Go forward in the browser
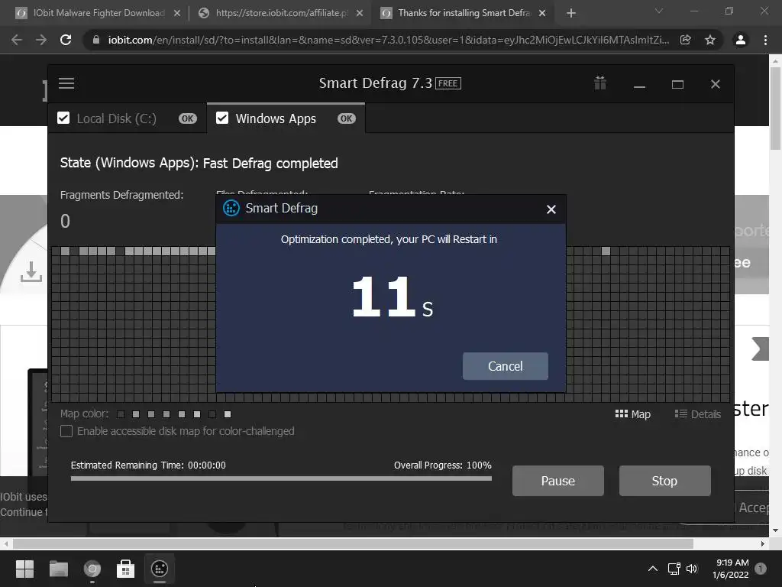The image size is (782, 587). (41, 40)
